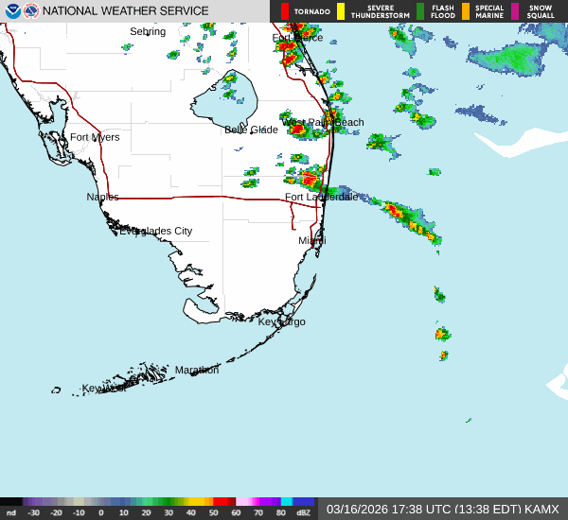Click the National Weather Service title text

[126, 11]
